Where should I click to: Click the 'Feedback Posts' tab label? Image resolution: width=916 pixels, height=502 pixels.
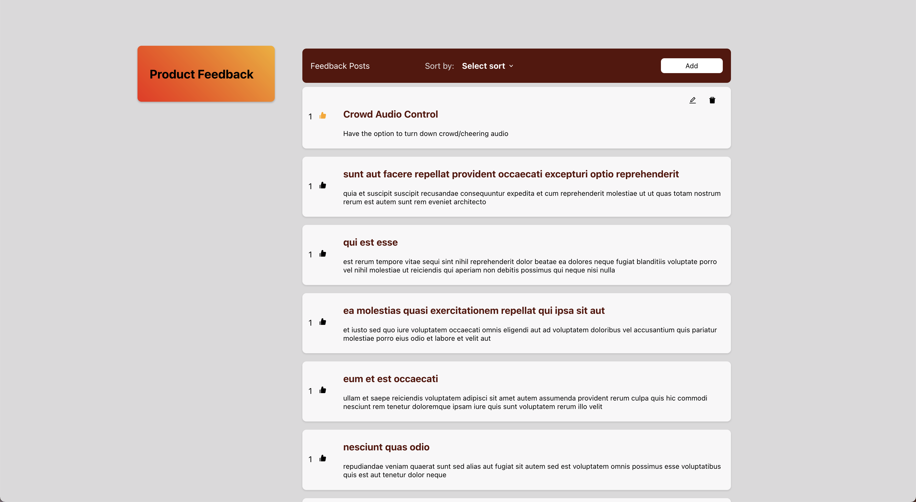point(341,65)
